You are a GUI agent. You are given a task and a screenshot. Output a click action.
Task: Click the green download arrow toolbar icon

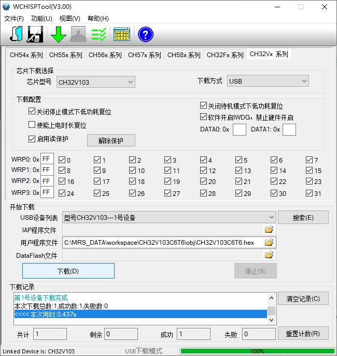[x=59, y=34]
